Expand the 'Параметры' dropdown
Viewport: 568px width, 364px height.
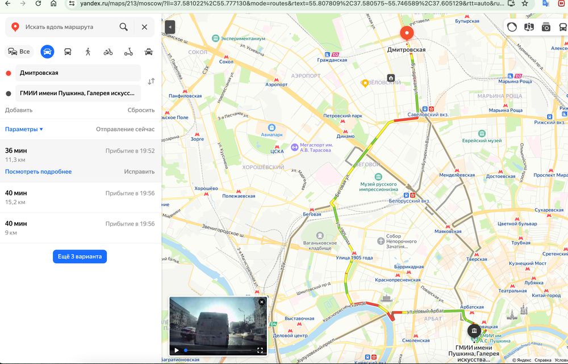pos(24,129)
